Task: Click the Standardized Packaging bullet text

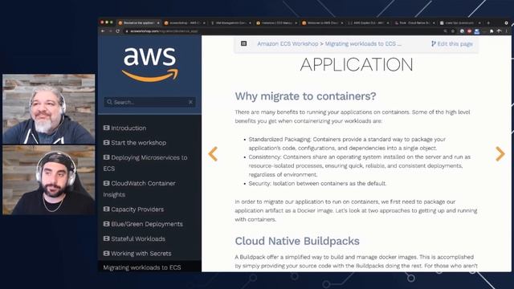Action: tap(347, 144)
